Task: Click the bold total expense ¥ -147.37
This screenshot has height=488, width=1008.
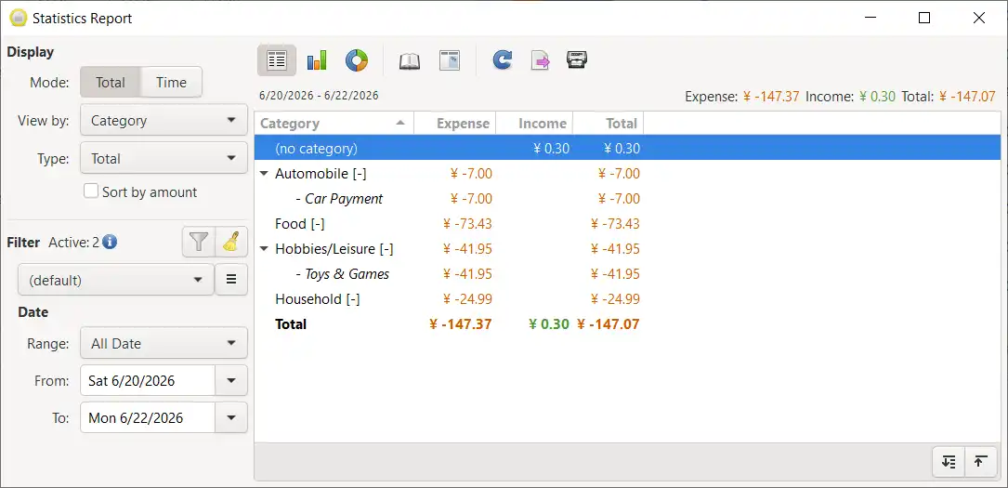Action: [460, 324]
